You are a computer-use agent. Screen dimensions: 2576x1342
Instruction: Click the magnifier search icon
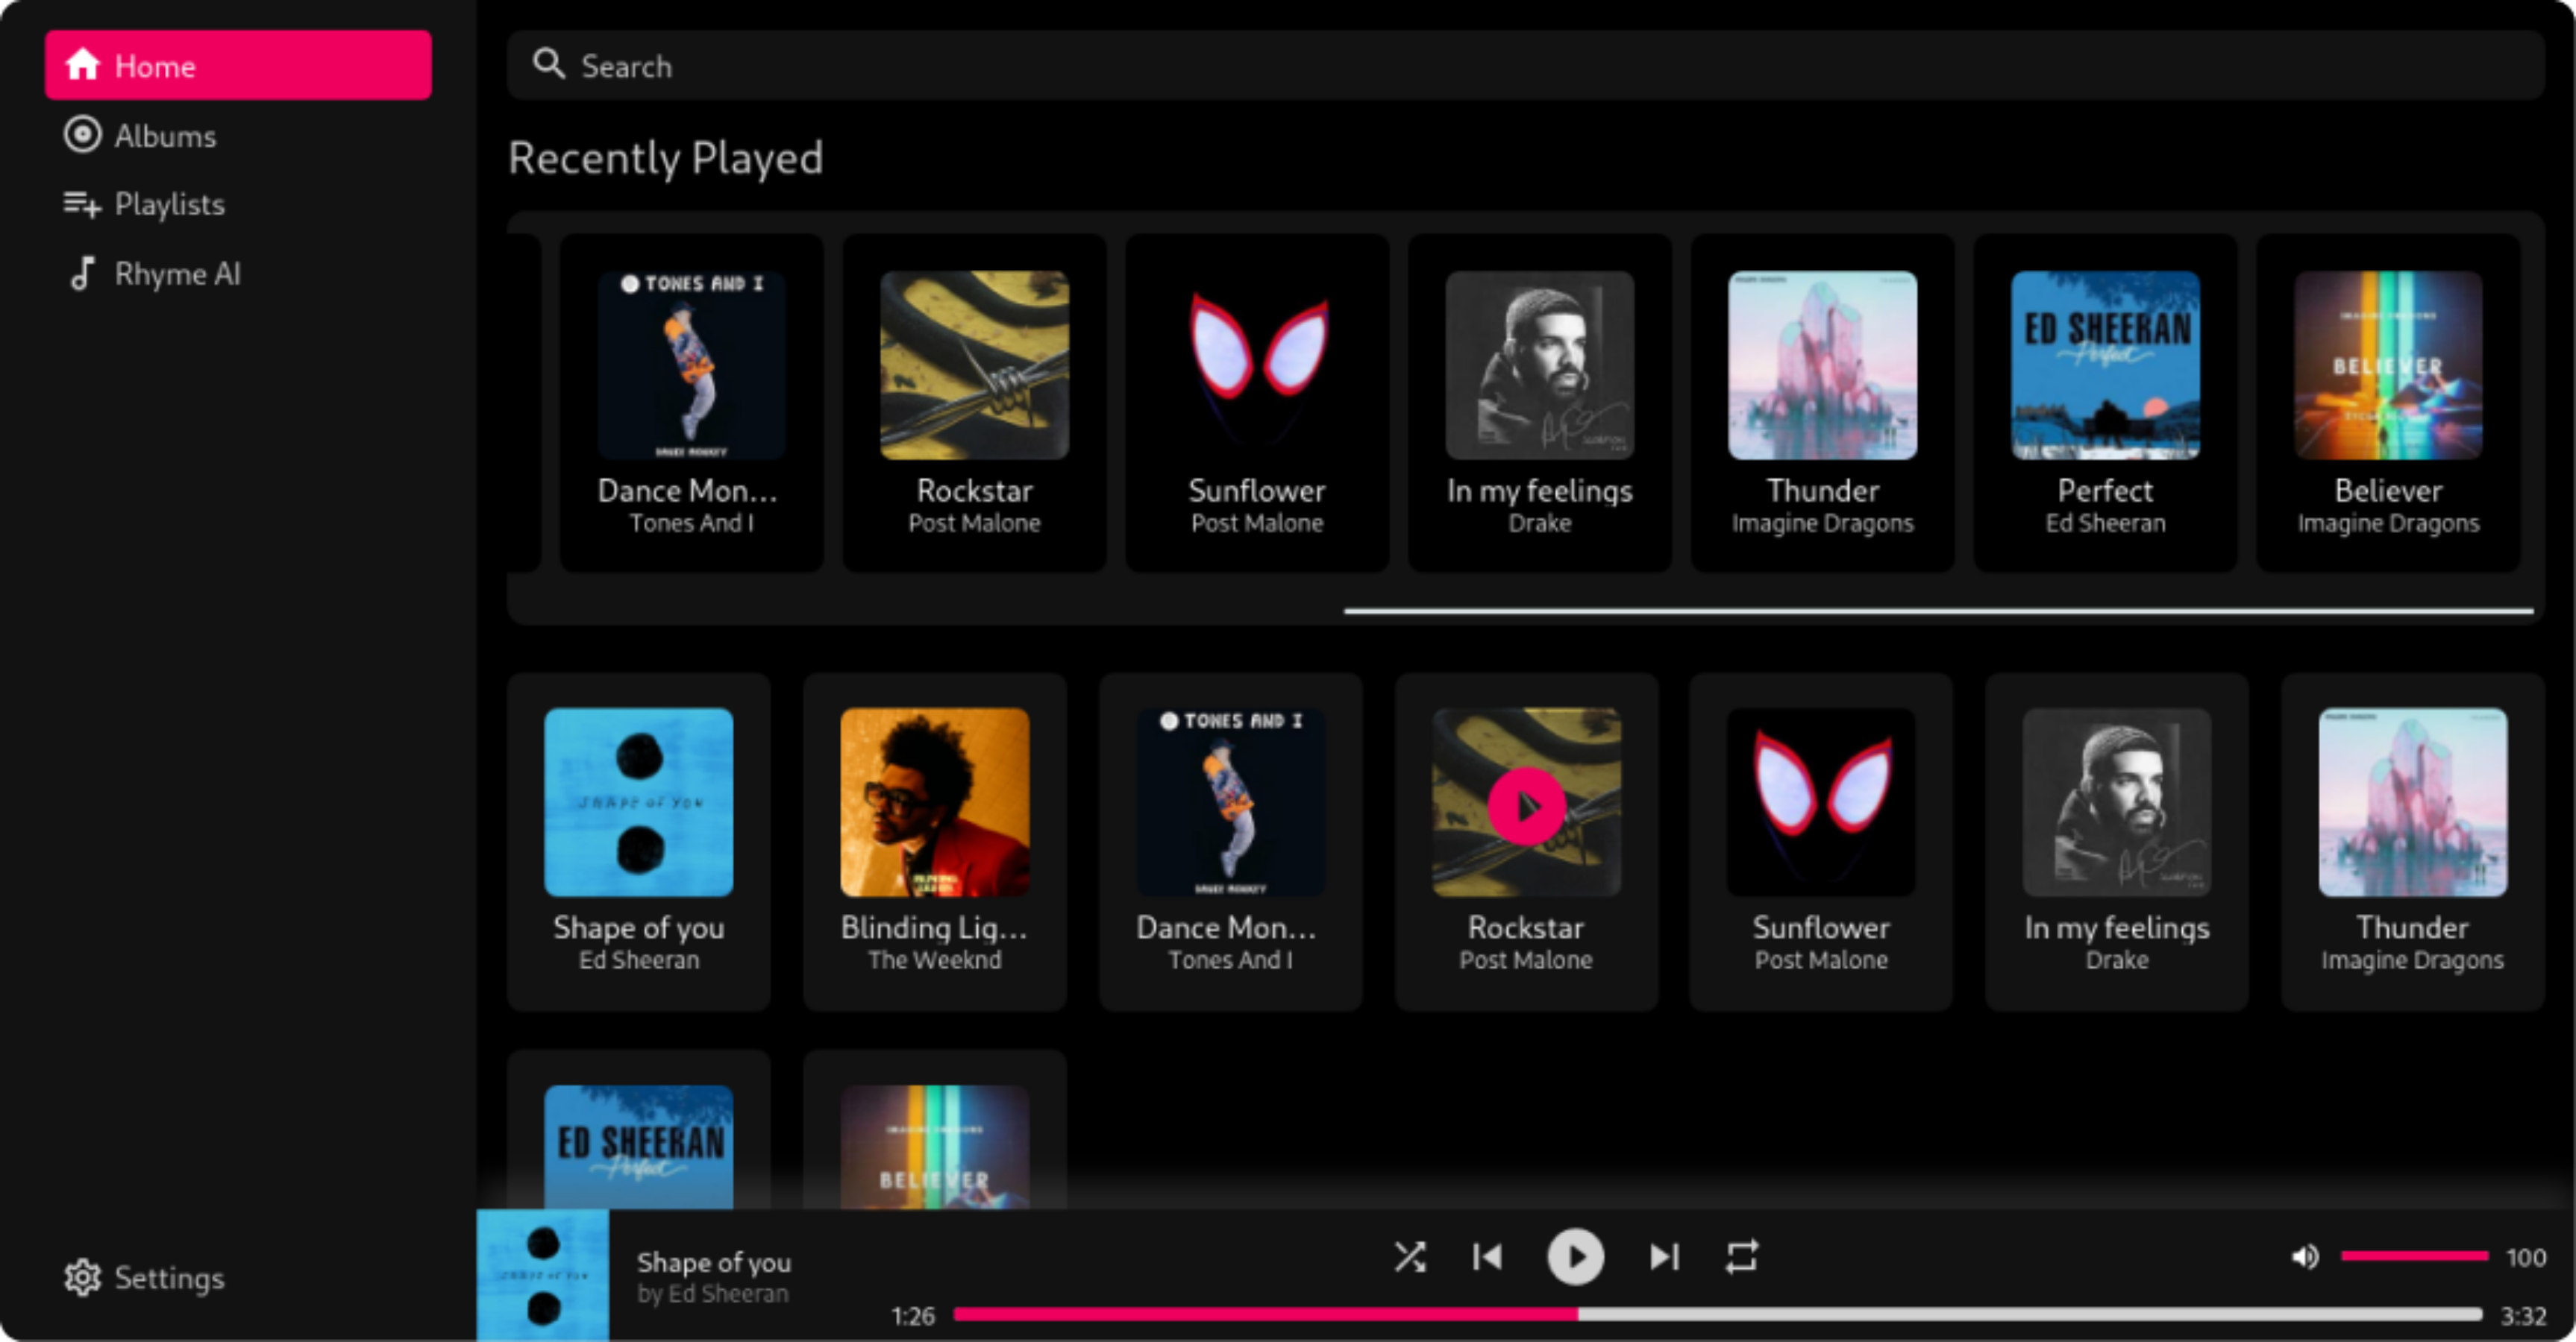click(548, 64)
